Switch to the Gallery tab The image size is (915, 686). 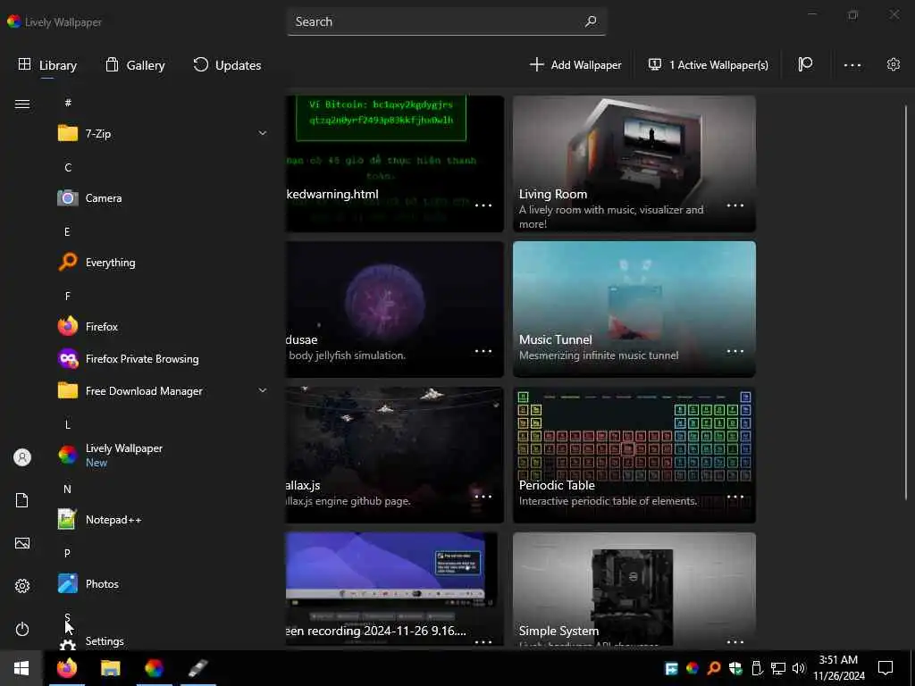pyautogui.click(x=136, y=64)
